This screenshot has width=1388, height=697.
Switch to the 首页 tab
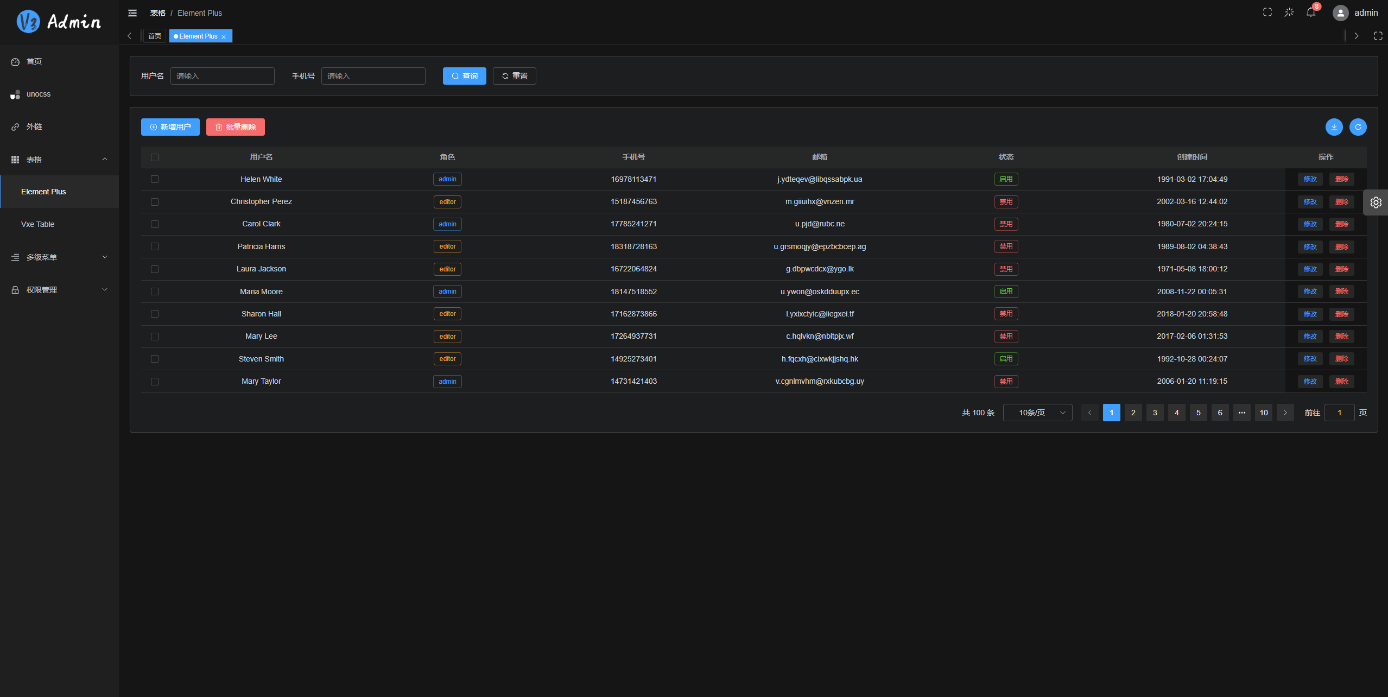point(155,36)
